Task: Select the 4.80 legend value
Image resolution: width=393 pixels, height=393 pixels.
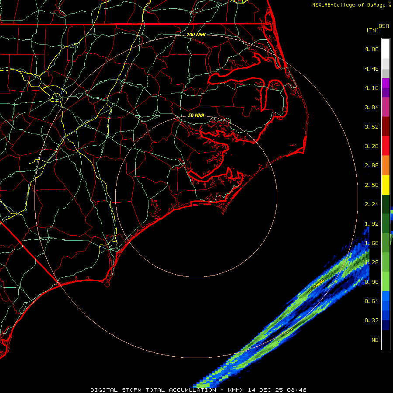Action: click(x=372, y=49)
